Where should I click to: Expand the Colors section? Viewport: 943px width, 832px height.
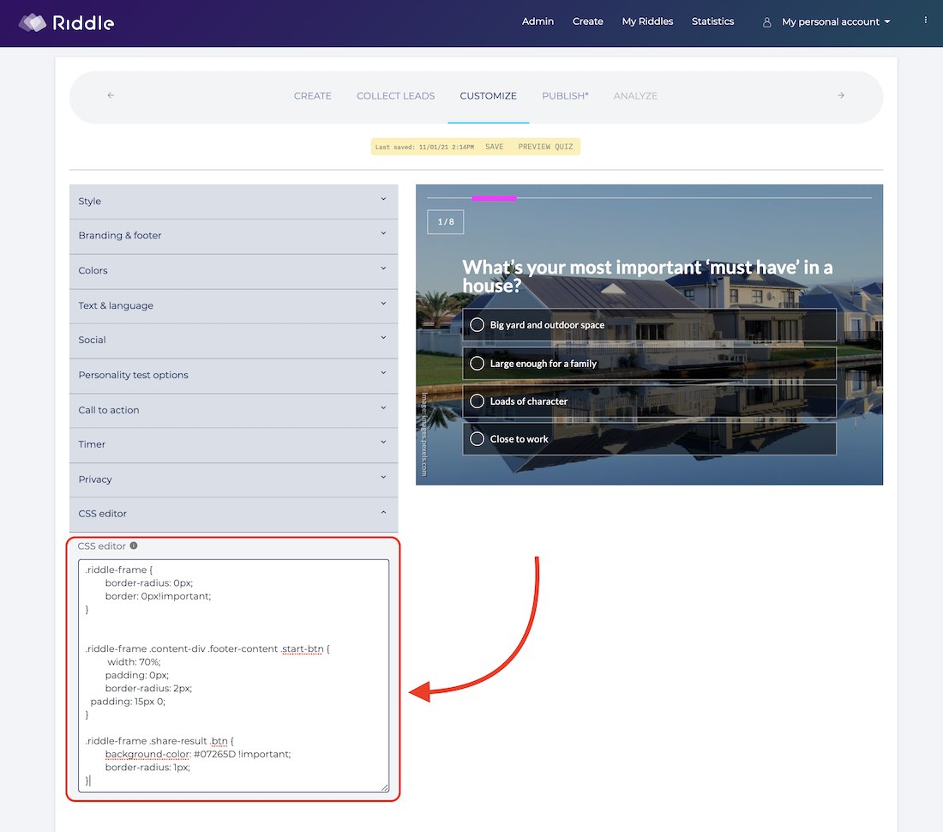coord(233,271)
